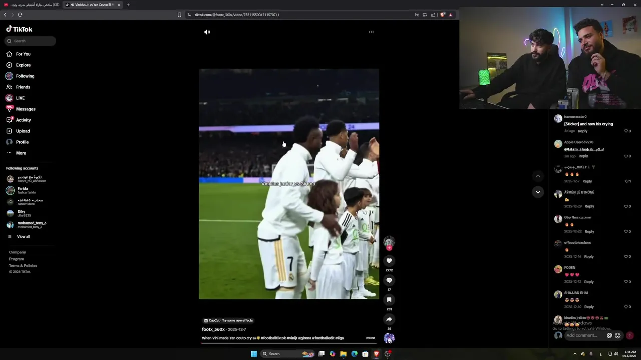
Task: Open the emoji picker in comment box
Action: tap(617, 336)
